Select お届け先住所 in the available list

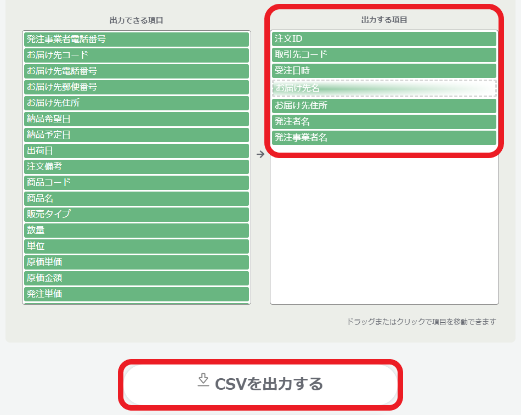pos(136,103)
